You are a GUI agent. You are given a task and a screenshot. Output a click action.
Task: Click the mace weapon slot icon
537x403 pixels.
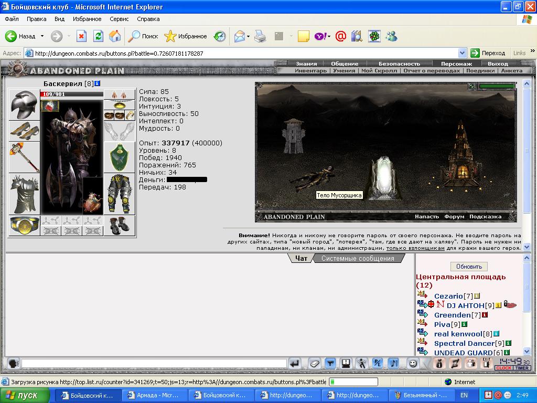tap(24, 157)
